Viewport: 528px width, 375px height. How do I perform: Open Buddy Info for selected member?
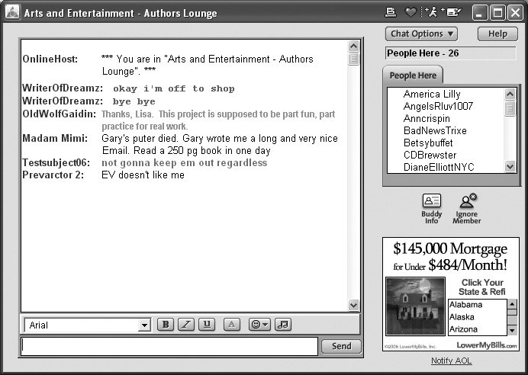pyautogui.click(x=432, y=208)
